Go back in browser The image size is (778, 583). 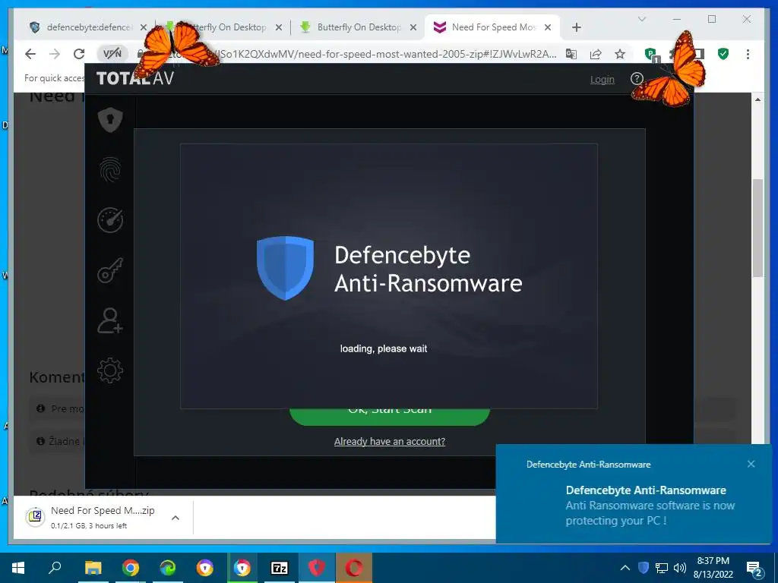[30, 54]
